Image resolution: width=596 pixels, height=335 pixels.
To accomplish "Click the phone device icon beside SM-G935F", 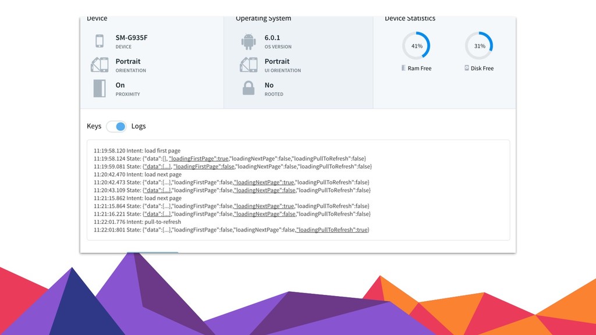I will click(x=100, y=41).
